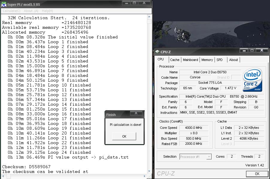Click the Multiplier value 'x 8.0'
The image size is (270, 179).
coord(194,133)
